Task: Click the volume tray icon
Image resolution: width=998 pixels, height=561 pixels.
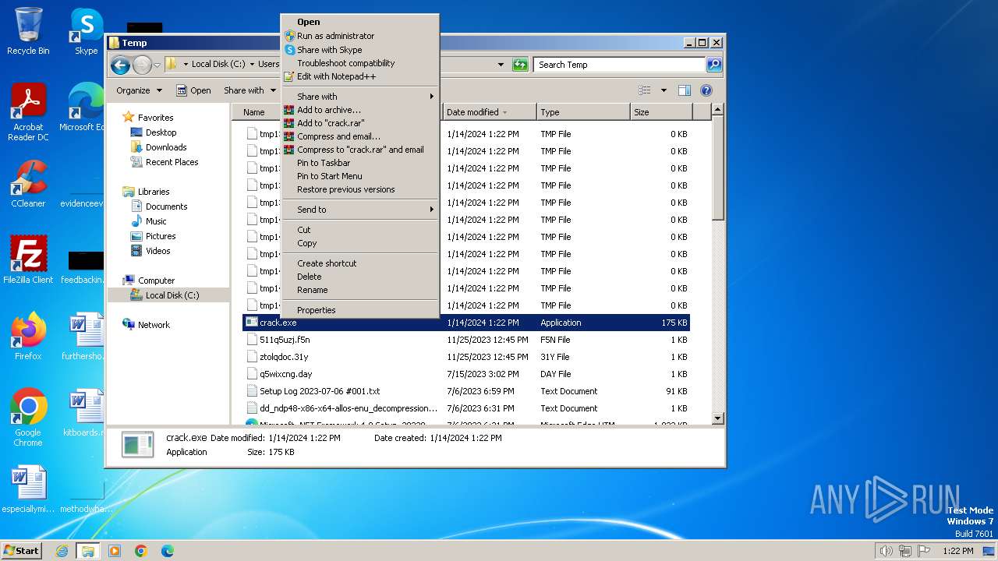Action: 886,551
